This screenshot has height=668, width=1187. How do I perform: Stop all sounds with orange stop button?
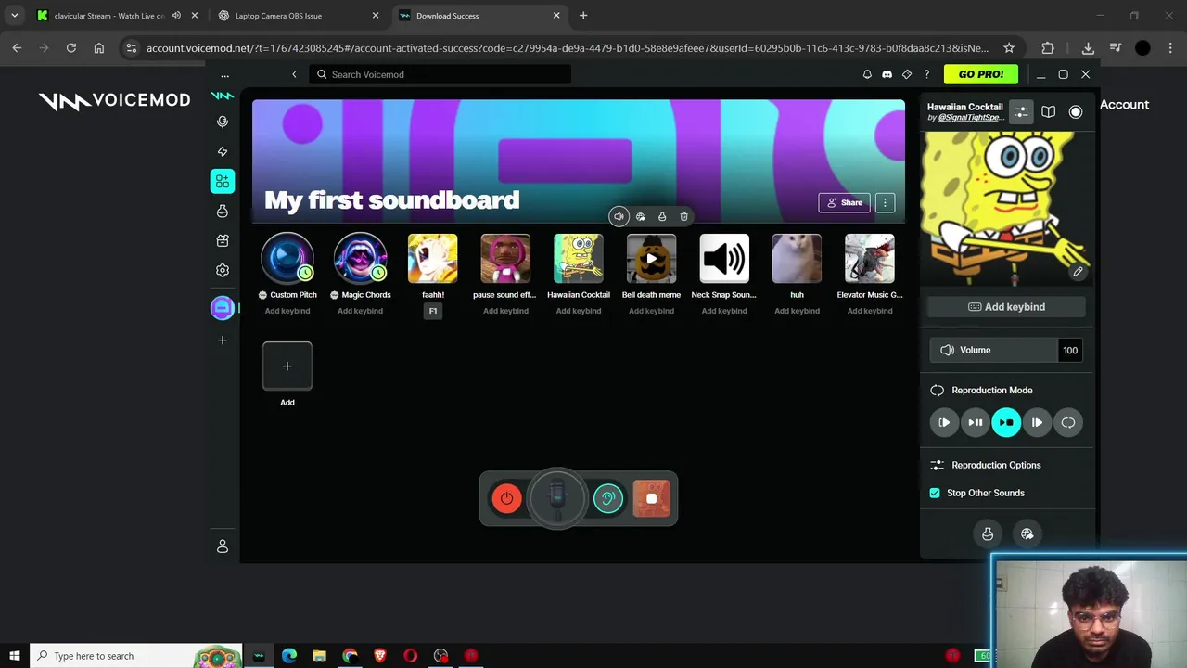(x=651, y=498)
